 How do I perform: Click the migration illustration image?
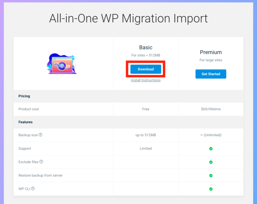coord(62,63)
